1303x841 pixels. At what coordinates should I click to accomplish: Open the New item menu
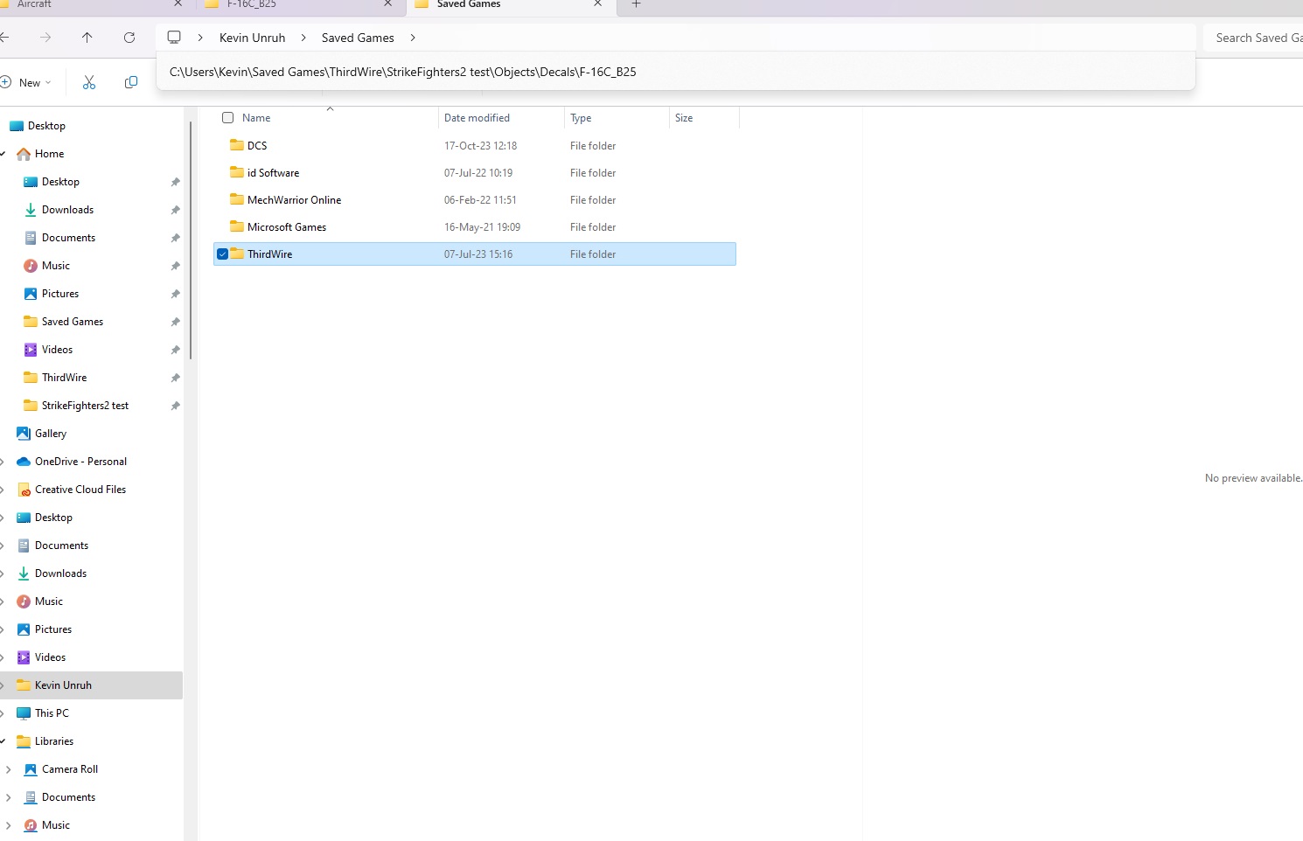(x=26, y=82)
